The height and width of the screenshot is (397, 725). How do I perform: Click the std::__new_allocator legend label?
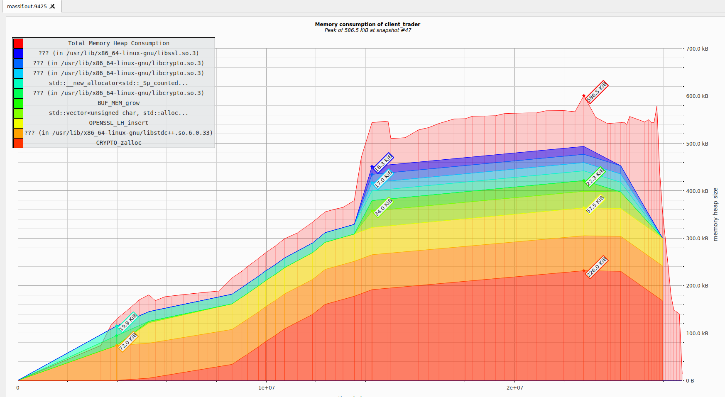click(118, 83)
